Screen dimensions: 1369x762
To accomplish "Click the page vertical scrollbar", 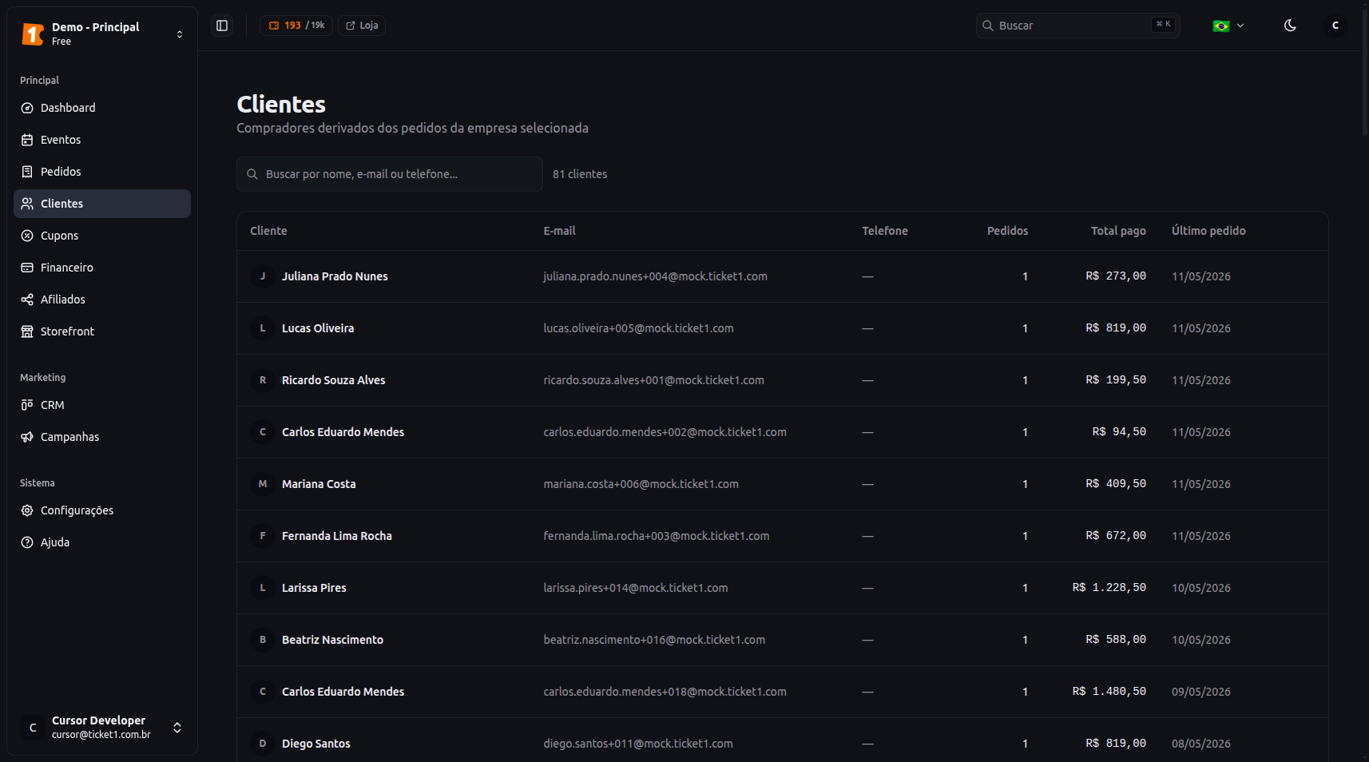I will pos(1365,72).
